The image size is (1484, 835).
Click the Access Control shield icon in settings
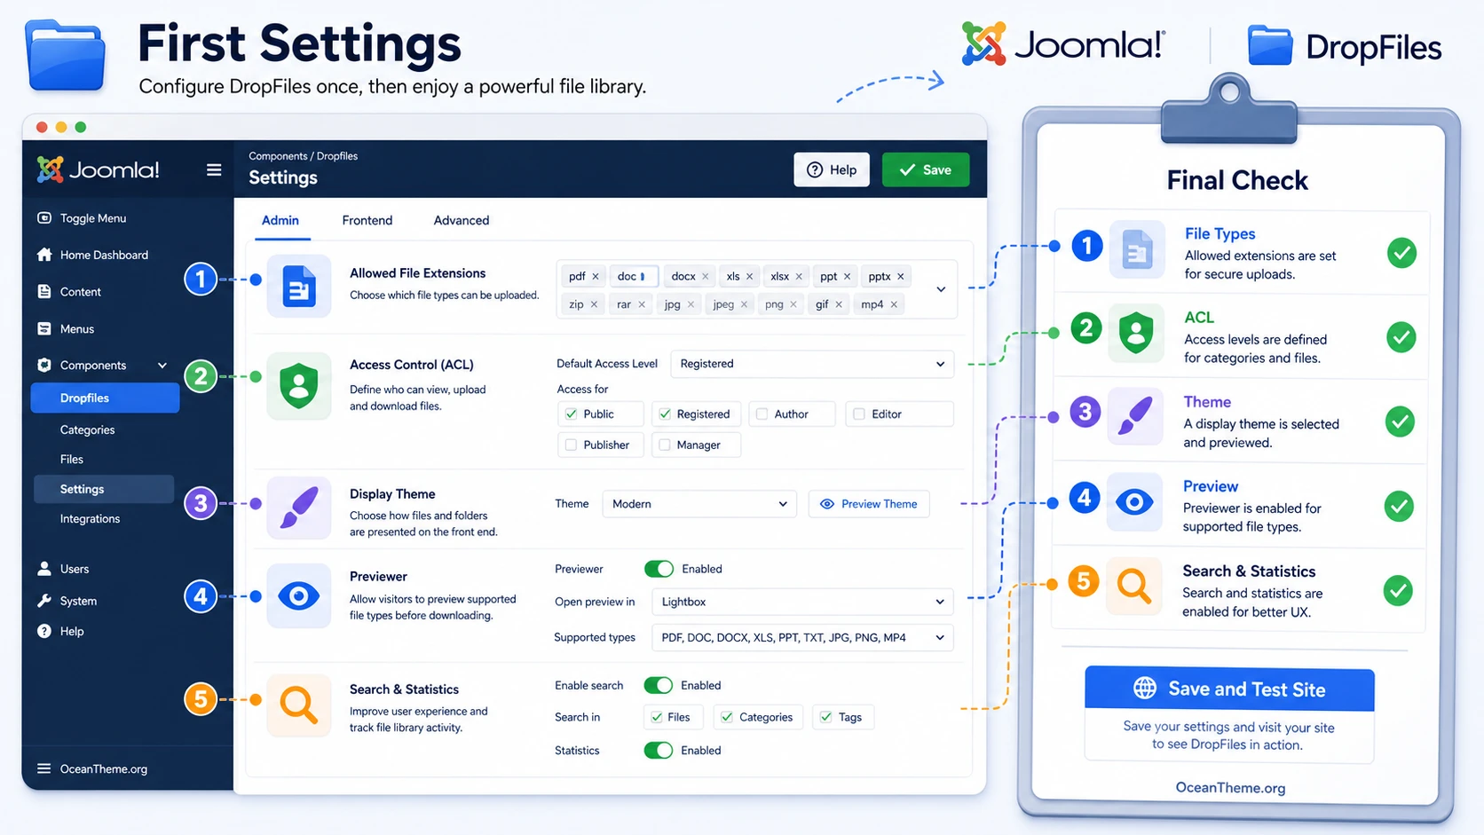(299, 384)
